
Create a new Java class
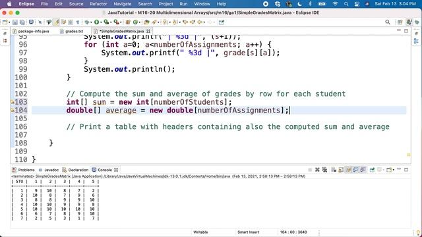coord(135,22)
